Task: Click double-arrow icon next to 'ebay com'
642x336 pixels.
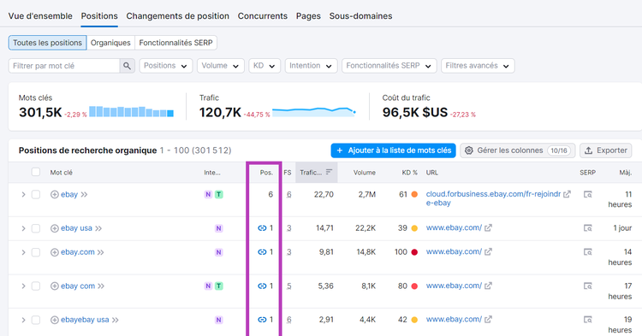Action: pos(101,286)
